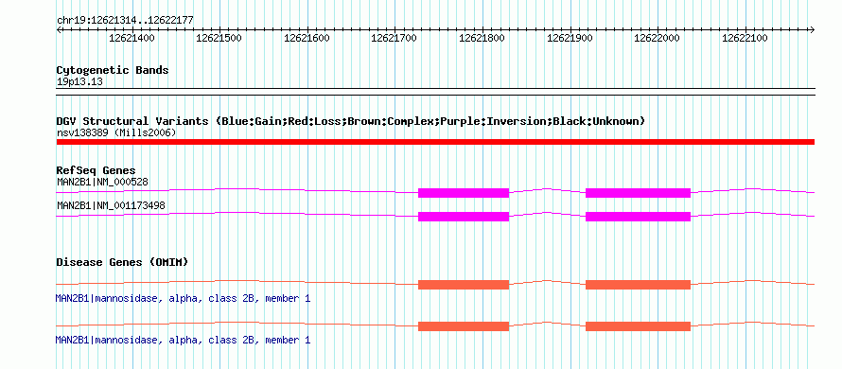
Task: Click first exon of MAN2B1 NM_000528
Action: (464, 193)
